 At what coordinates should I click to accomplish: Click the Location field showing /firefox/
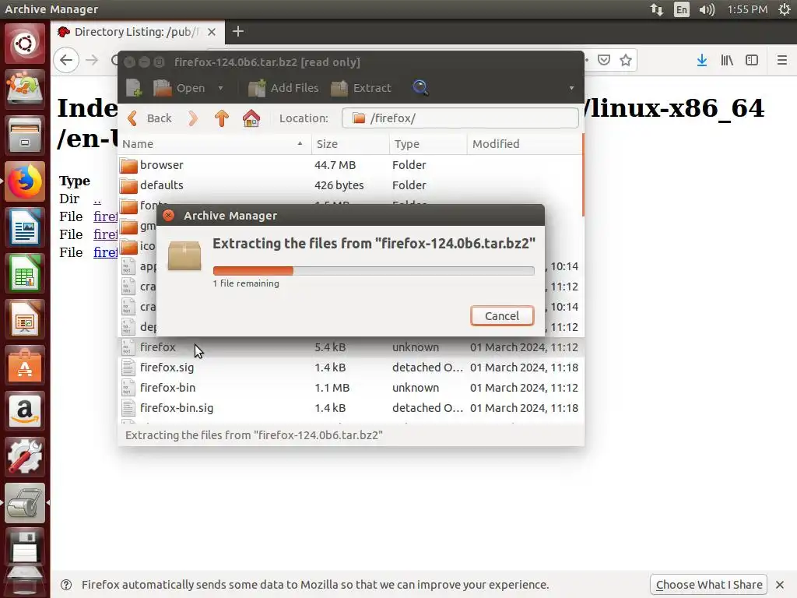(x=460, y=118)
